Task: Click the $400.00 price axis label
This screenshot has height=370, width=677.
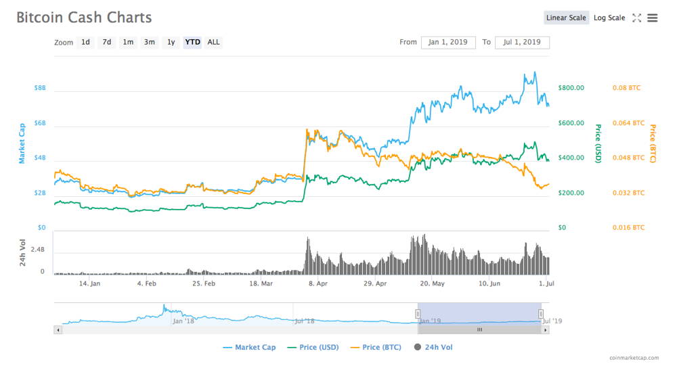Action: (x=571, y=158)
